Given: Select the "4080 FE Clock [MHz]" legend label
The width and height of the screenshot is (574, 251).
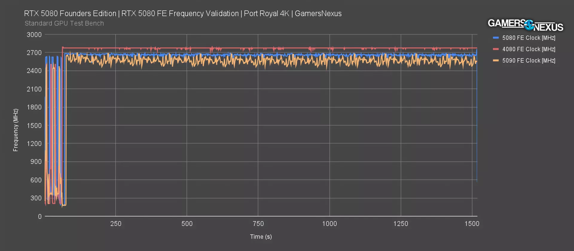Looking at the screenshot, I should 529,49.
